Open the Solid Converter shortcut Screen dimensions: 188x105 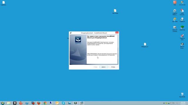tap(182, 12)
